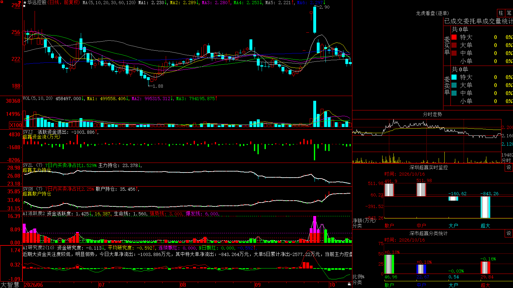513x288 pixels.
Task: Click the favorite star beside 华远控股
Action: pyautogui.click(x=25, y=3)
